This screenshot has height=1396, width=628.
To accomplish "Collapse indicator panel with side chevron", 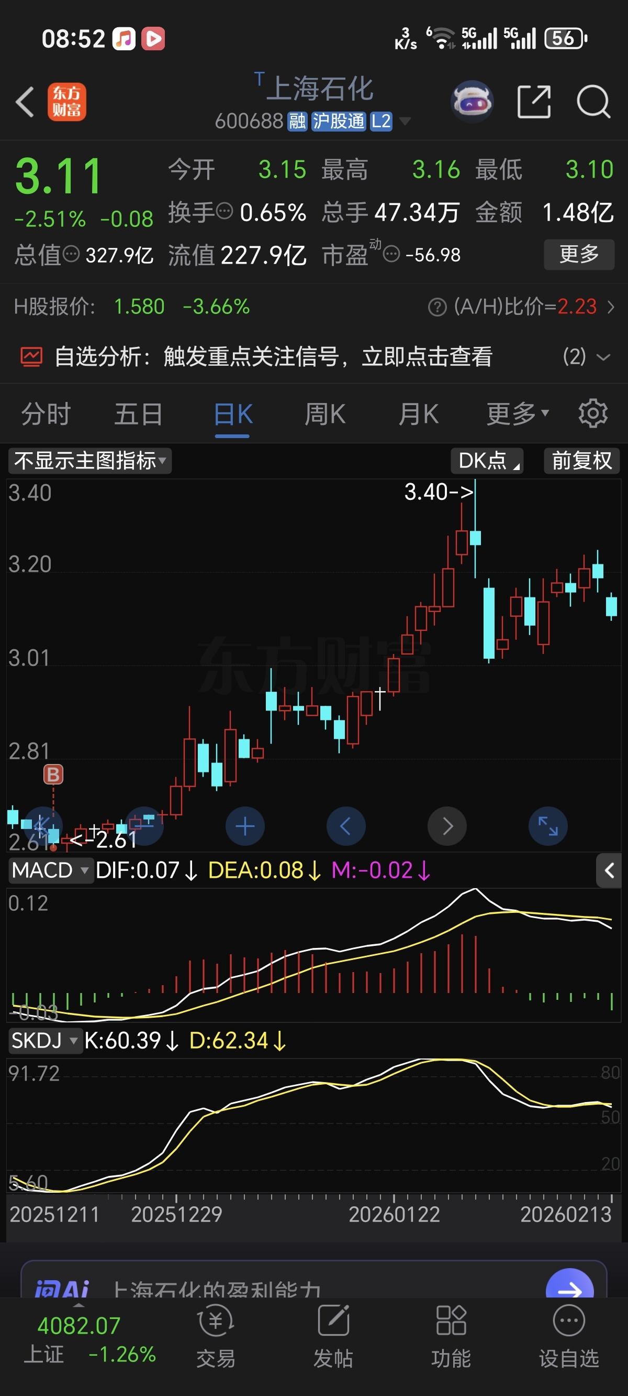I will coord(609,870).
